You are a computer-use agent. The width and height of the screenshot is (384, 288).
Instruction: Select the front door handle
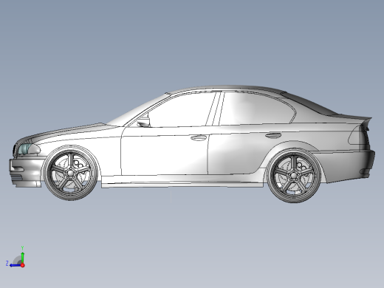tap(199, 138)
